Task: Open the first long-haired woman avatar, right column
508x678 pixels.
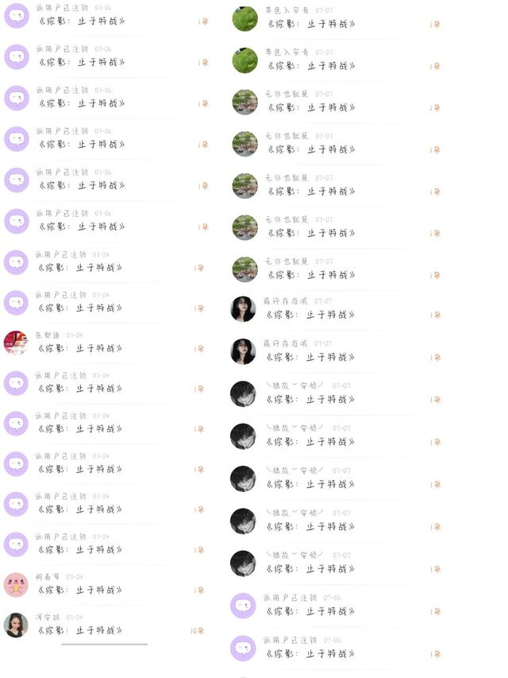Action: (243, 309)
